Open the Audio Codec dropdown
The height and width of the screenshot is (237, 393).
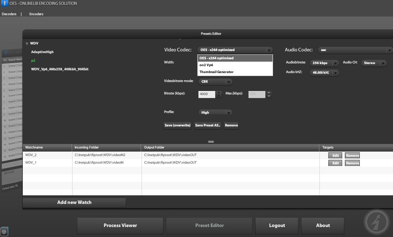point(389,50)
